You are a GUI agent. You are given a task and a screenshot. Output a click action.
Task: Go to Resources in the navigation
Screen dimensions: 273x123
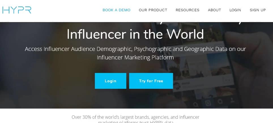187,10
